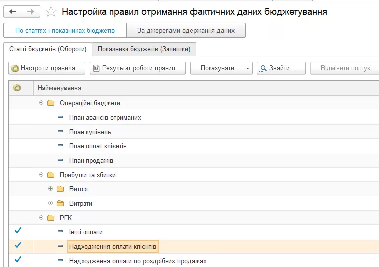This screenshot has height=267, width=379.
Task: Click item icon of Надходження оплати по роздрібних продажах
Action: pos(60,260)
